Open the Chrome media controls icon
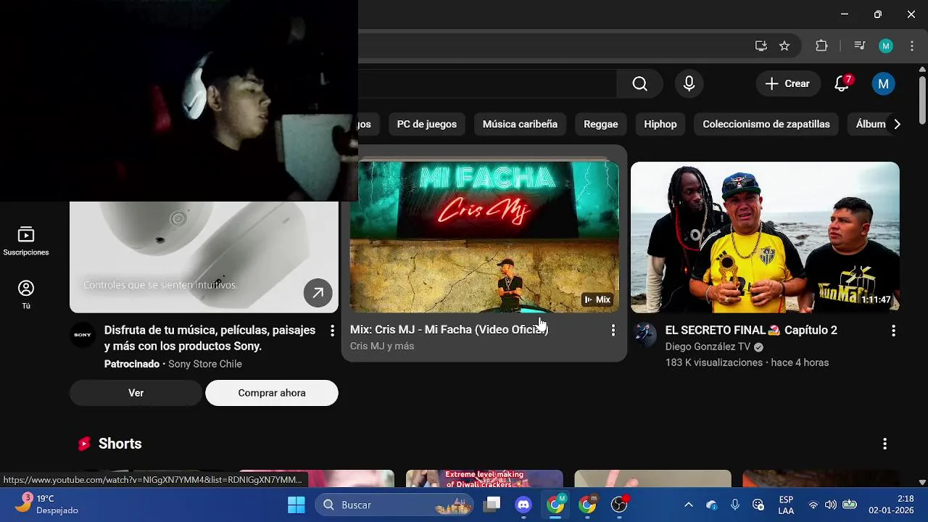The width and height of the screenshot is (928, 522). click(x=860, y=46)
